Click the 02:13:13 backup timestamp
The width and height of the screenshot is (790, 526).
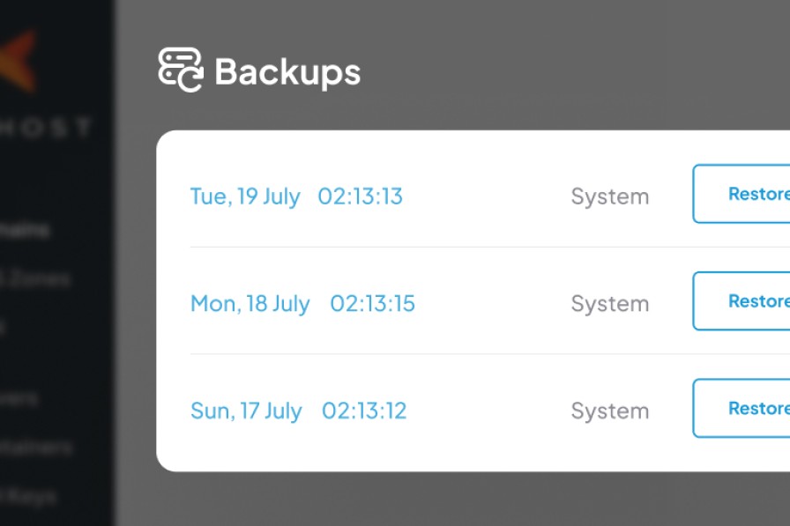point(360,196)
